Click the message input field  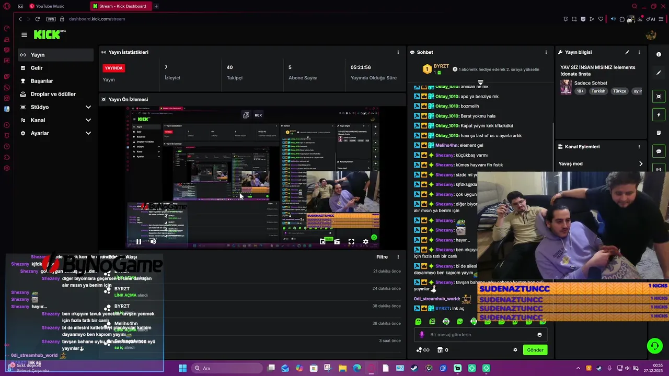point(481,335)
